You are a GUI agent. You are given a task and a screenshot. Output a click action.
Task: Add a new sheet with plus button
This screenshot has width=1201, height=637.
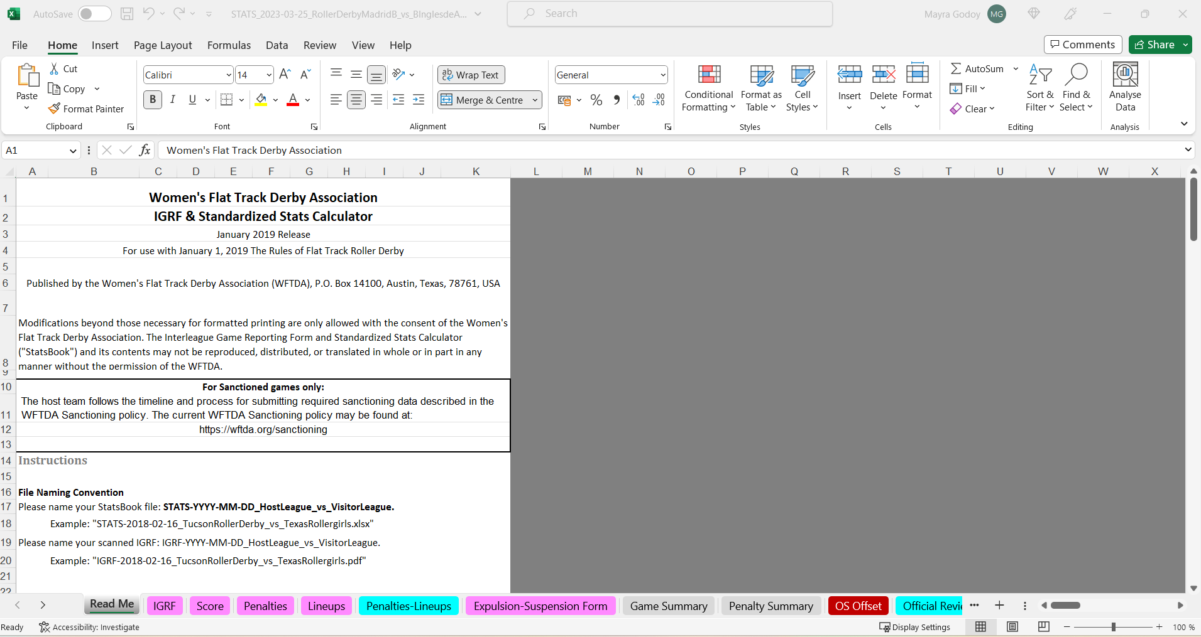(x=999, y=605)
